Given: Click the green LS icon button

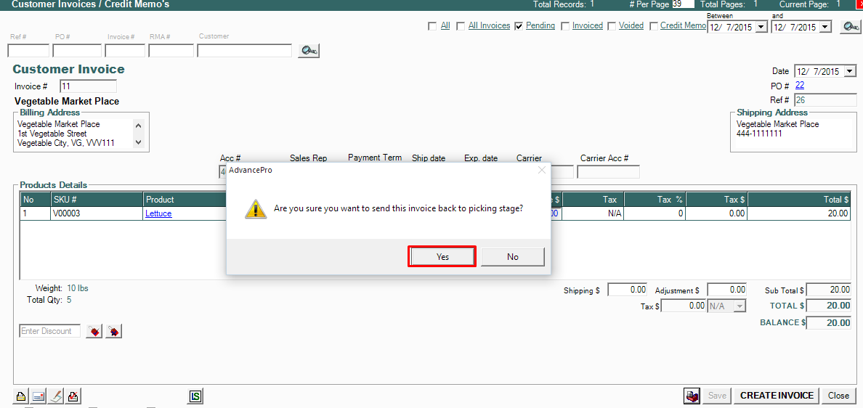Looking at the screenshot, I should click(195, 396).
